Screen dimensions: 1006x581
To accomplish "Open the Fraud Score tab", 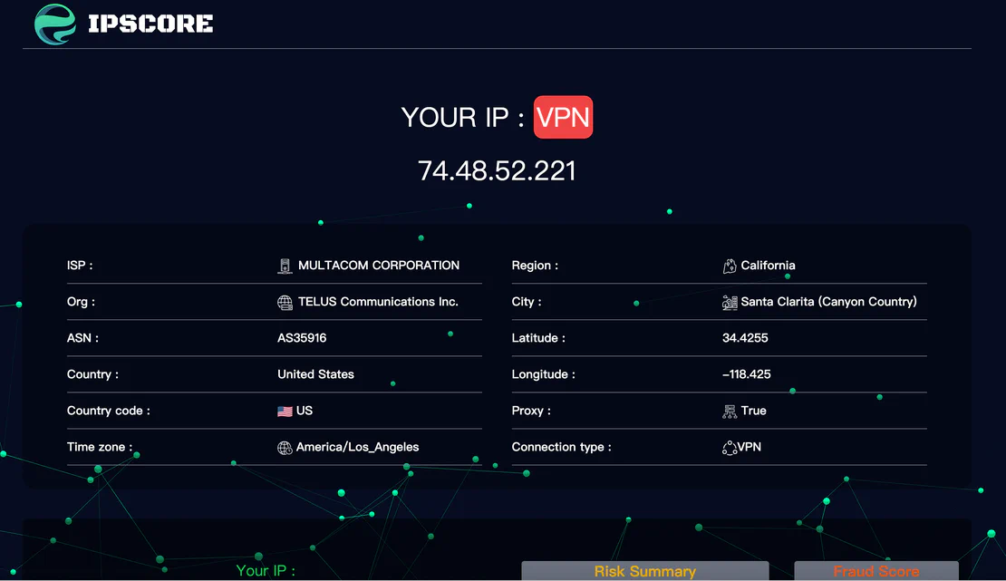I will coord(875,571).
